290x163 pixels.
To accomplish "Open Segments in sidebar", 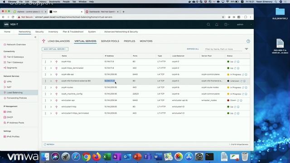I will pyautogui.click(x=12, y=68).
